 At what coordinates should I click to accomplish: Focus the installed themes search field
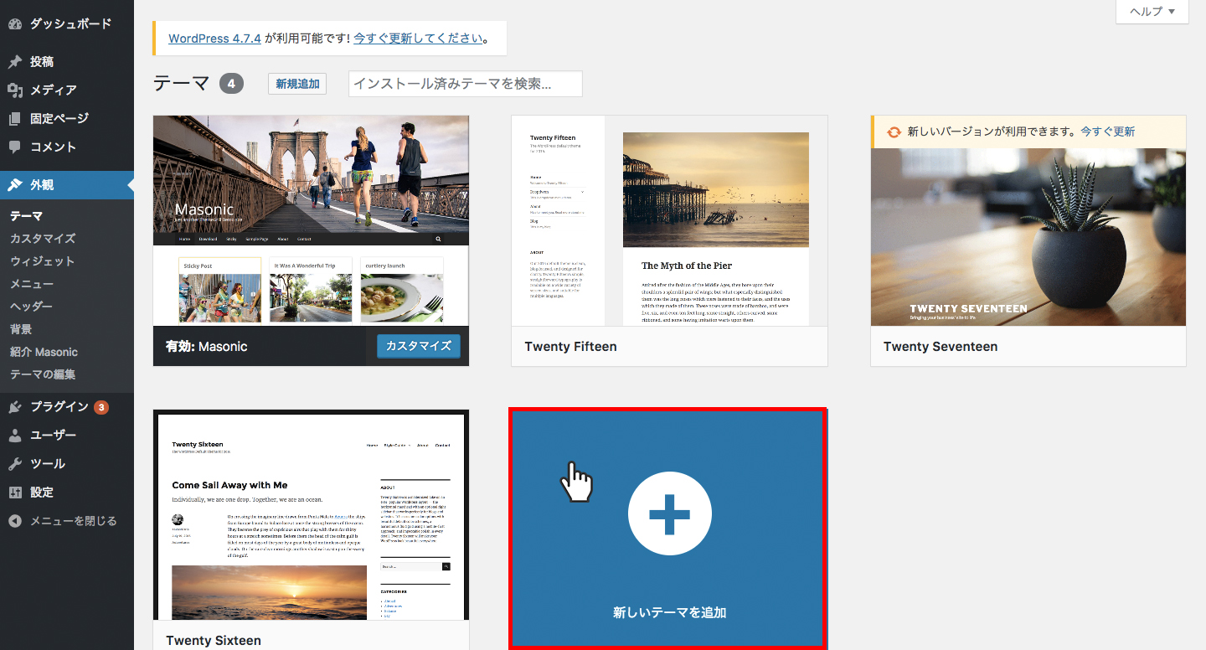(x=466, y=84)
